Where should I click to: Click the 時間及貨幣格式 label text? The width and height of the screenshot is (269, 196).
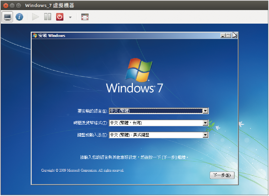[91, 123]
